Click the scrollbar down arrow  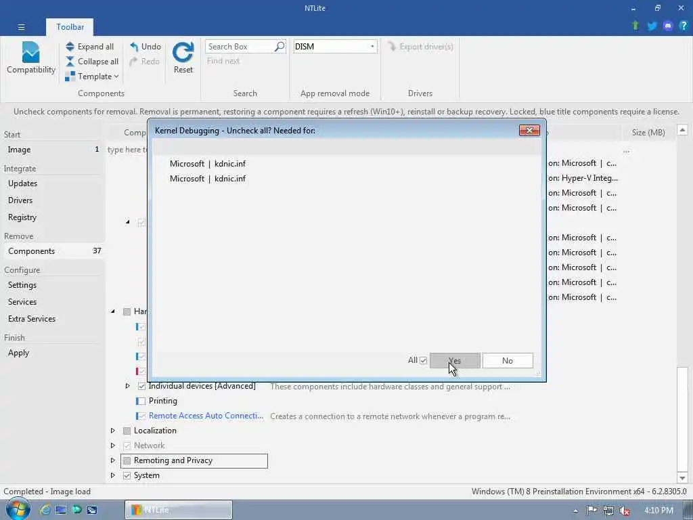point(682,477)
